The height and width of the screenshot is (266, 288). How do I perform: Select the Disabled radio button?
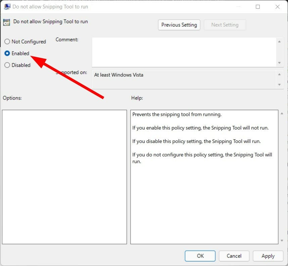point(7,65)
